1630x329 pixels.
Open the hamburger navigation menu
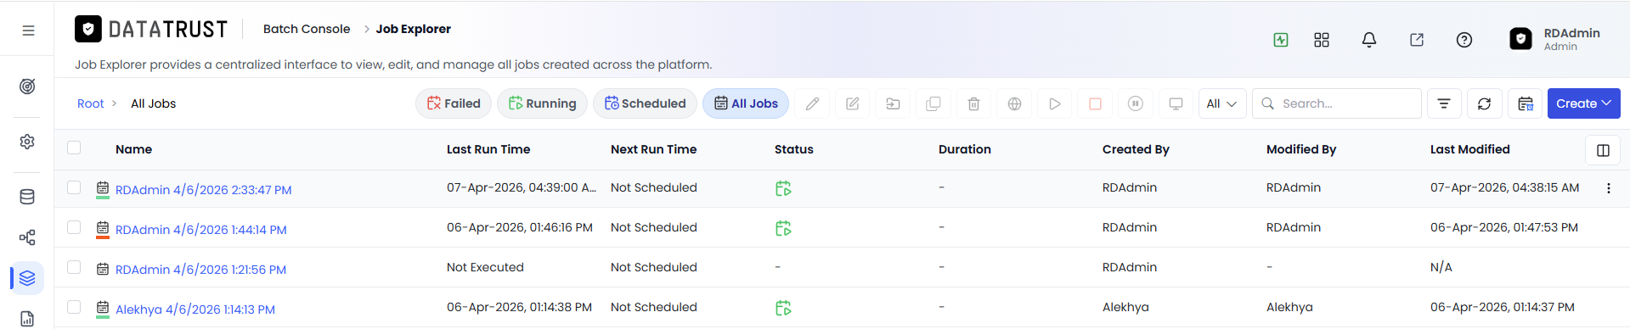tap(28, 31)
